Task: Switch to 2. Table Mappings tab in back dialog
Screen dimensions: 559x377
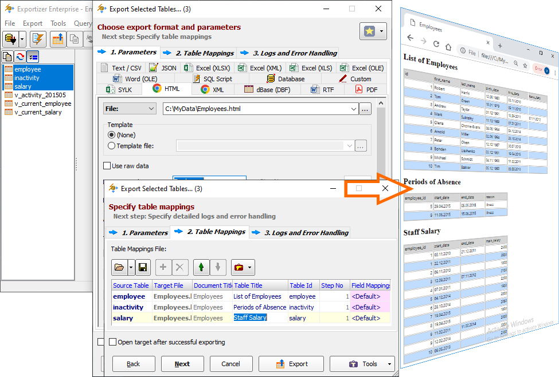Action: (199, 53)
